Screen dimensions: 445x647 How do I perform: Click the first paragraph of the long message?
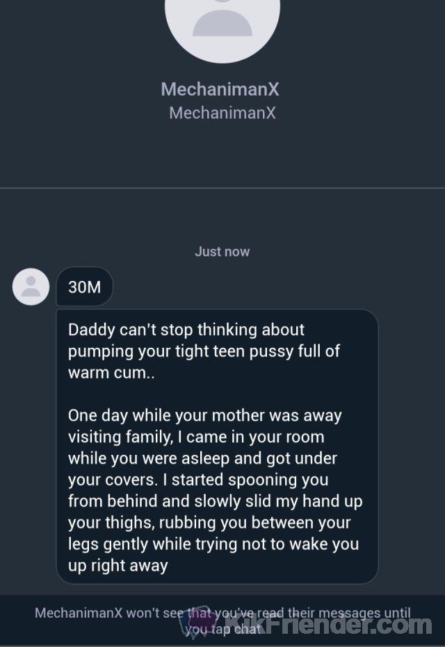[x=204, y=351]
